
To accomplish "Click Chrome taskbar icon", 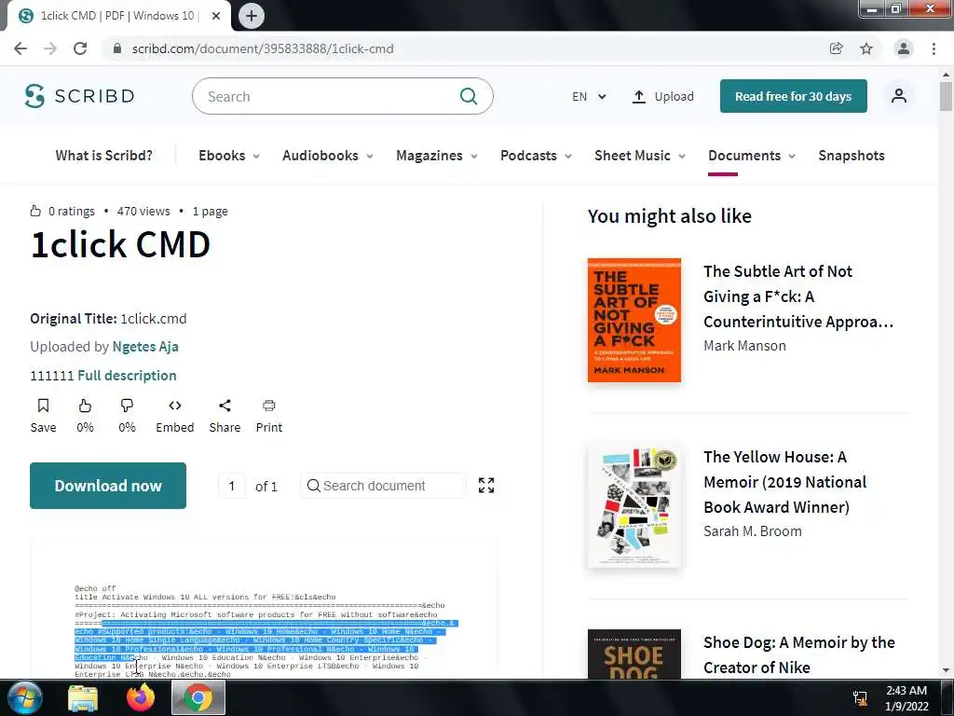I will tap(198, 697).
